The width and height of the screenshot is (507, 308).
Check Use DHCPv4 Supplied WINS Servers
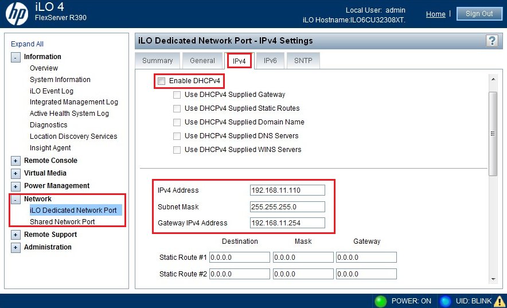(177, 150)
